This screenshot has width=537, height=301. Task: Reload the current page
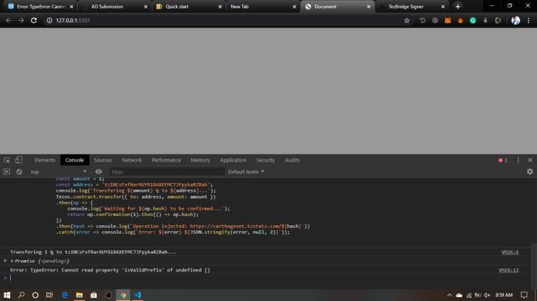coord(34,21)
